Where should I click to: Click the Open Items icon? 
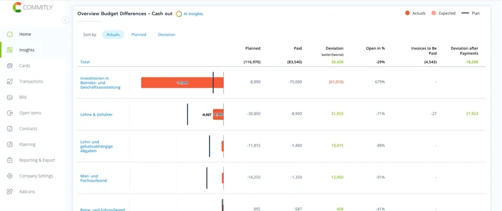tap(10, 113)
